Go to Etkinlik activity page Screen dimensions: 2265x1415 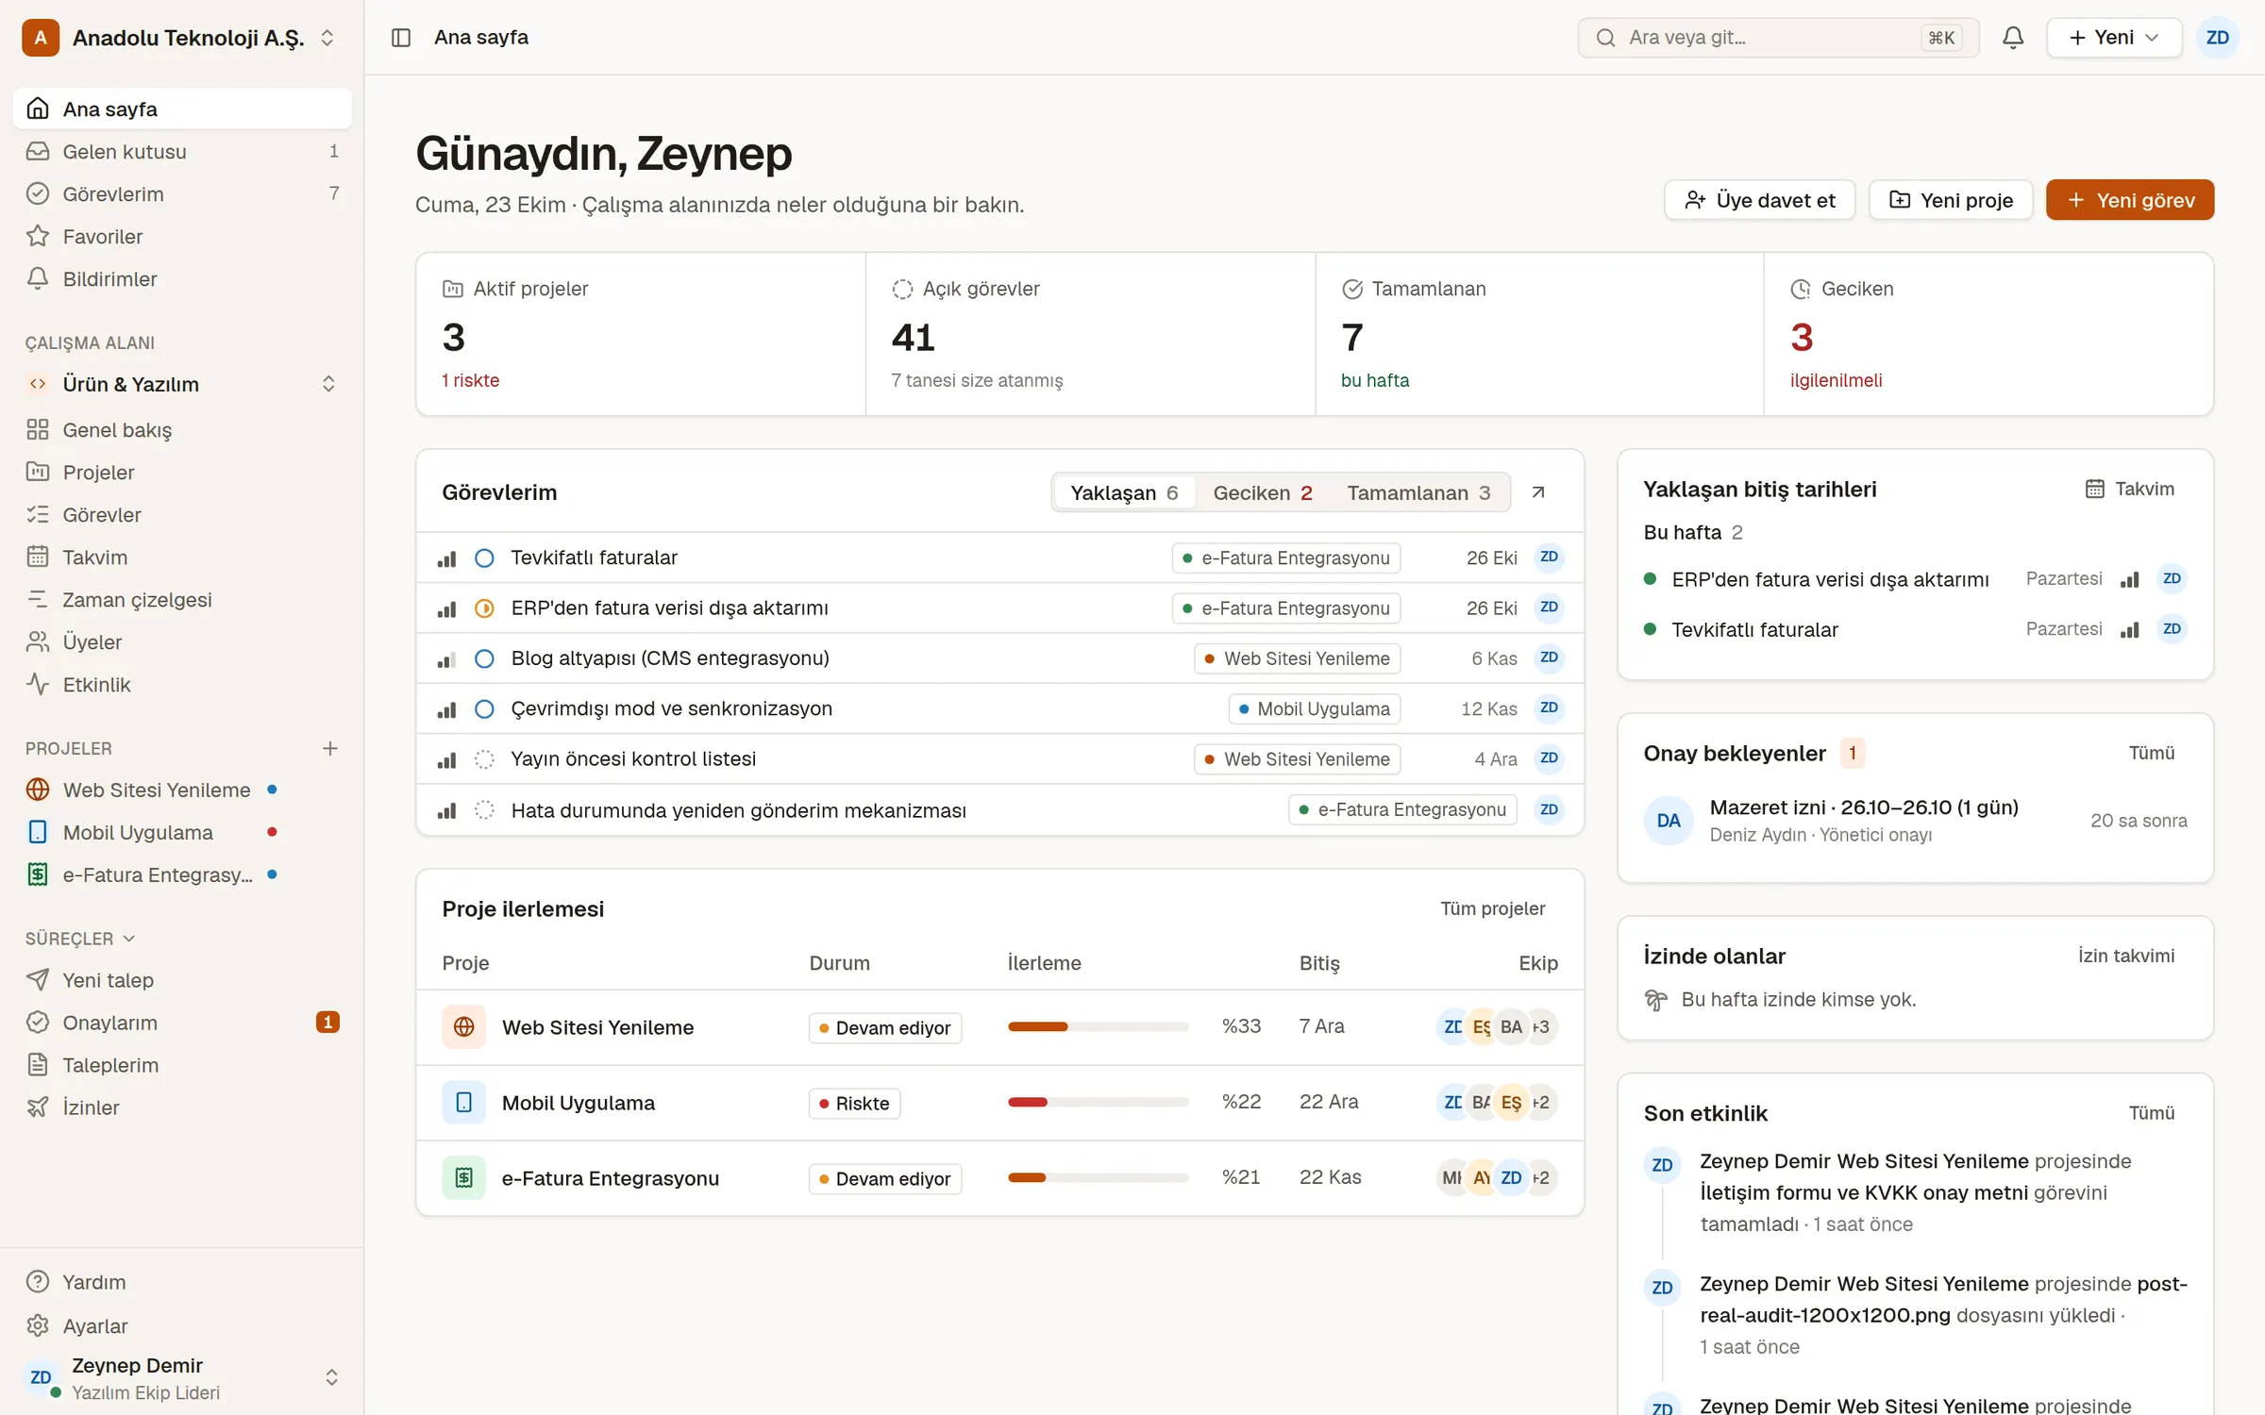182,684
